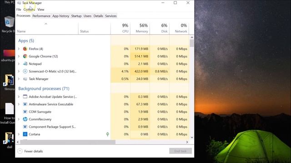This screenshot has width=291, height=163.
Task: Click the Firefox app icon
Action: point(25,49)
